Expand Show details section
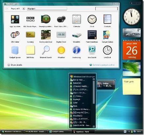Image resolution: width=144 pixels, height=135 pixels. tap(15, 65)
